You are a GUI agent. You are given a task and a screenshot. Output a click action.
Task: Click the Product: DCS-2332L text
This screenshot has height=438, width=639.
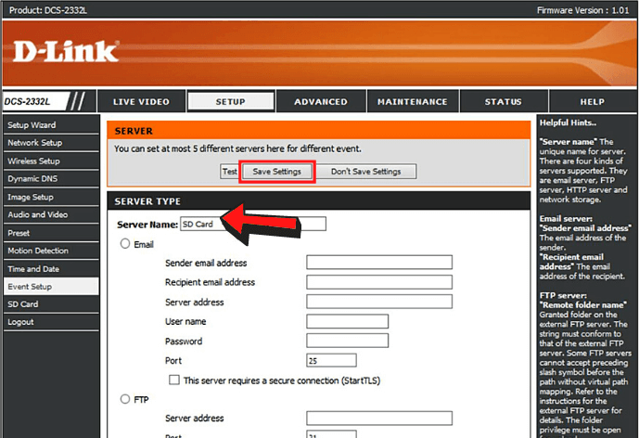point(48,10)
